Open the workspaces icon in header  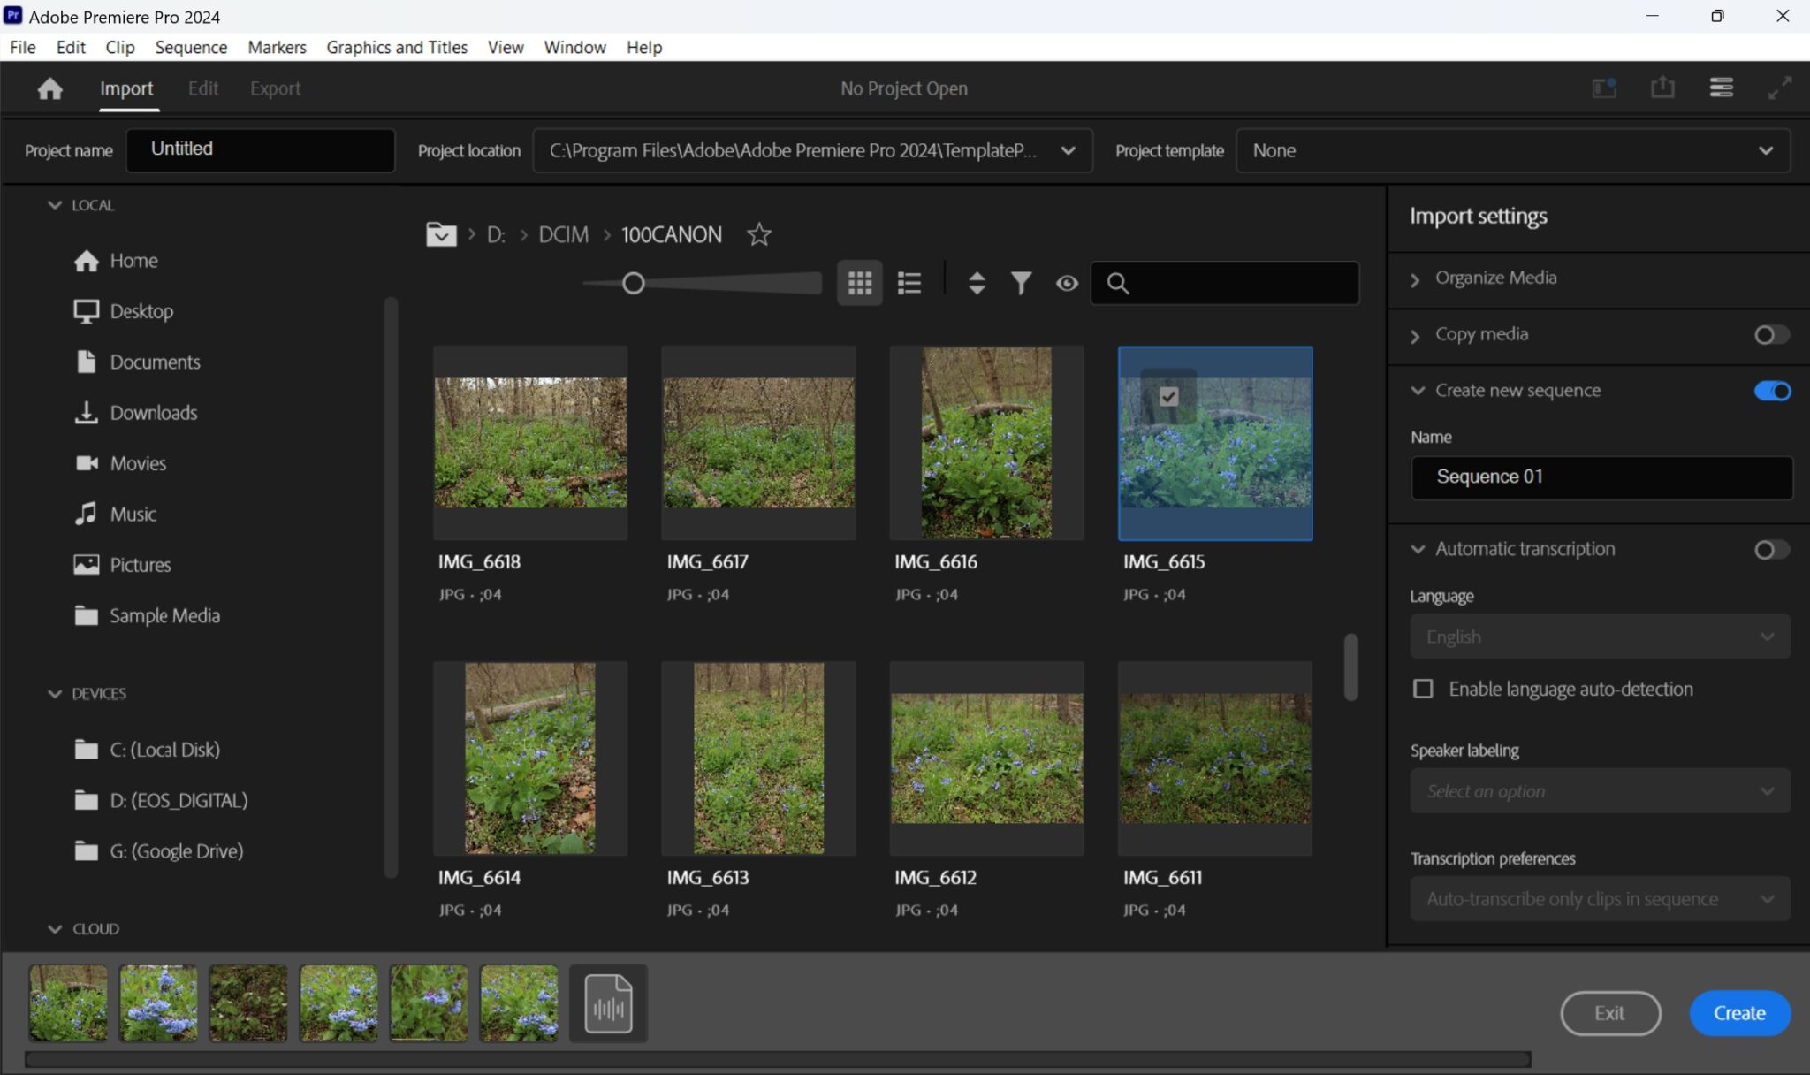(x=1604, y=88)
